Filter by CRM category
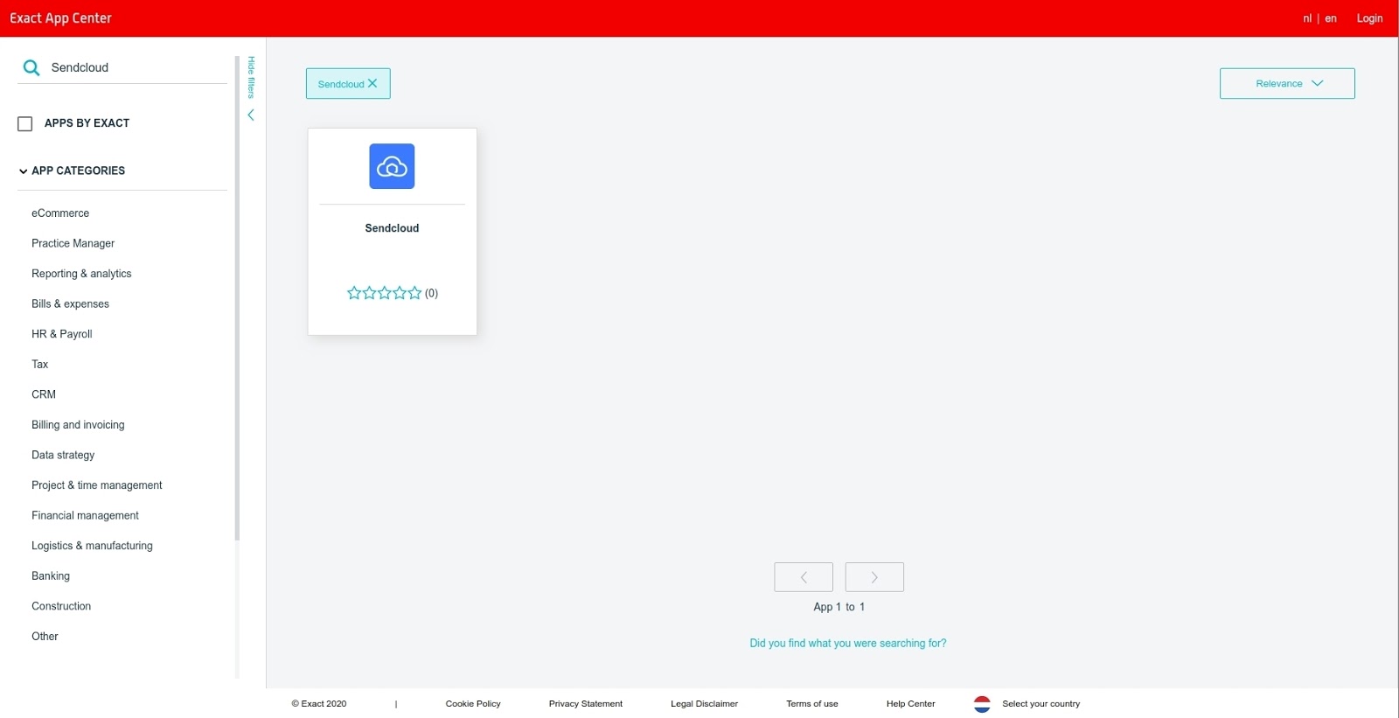1399x718 pixels. pyautogui.click(x=44, y=394)
